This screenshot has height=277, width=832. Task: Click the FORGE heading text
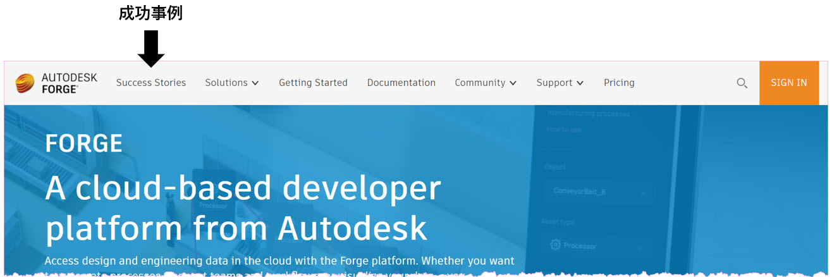click(x=84, y=144)
